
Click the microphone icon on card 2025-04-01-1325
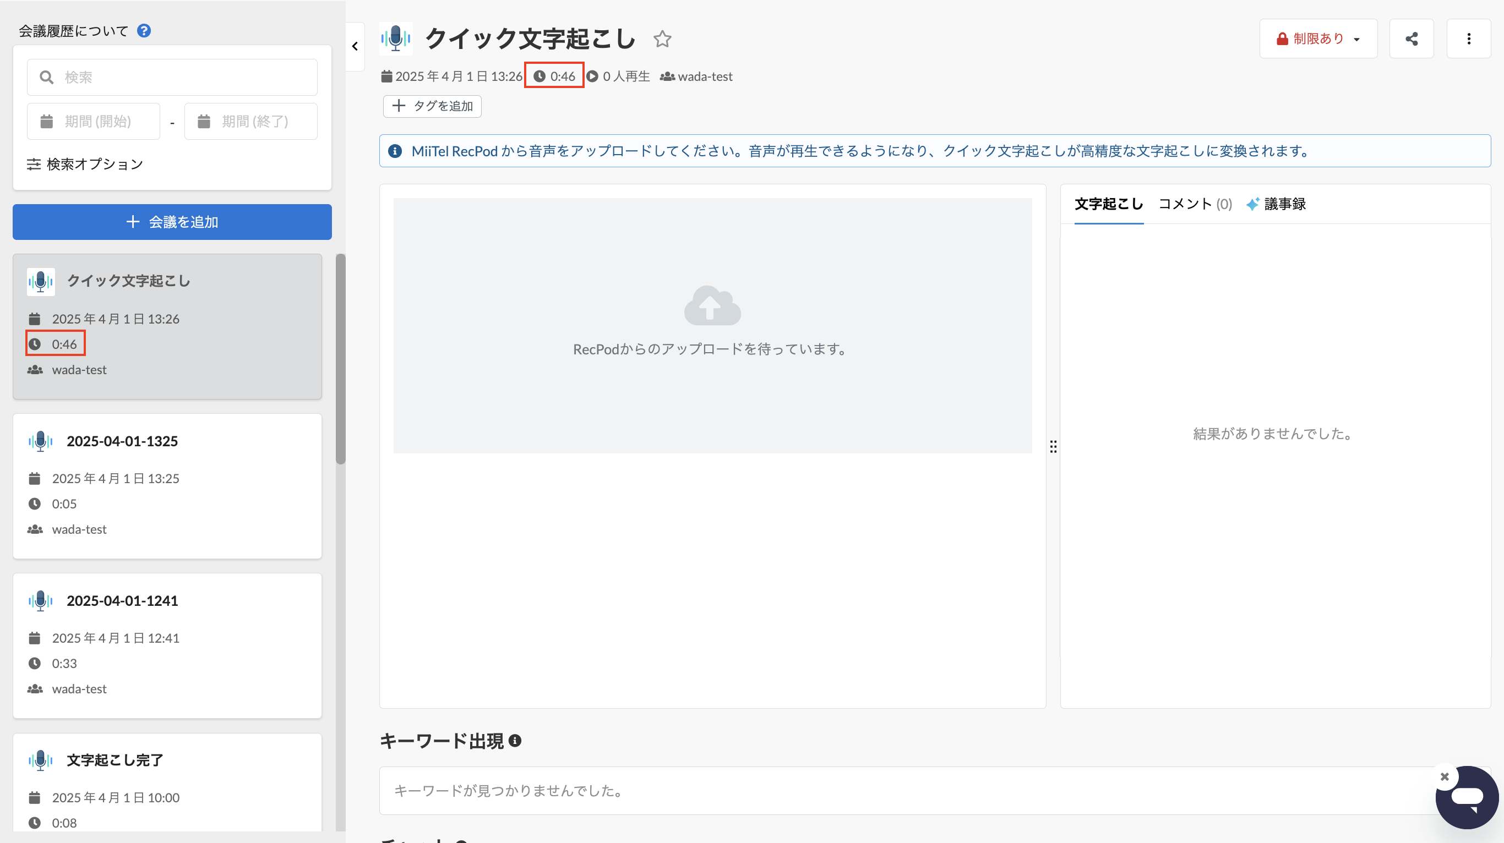click(41, 442)
